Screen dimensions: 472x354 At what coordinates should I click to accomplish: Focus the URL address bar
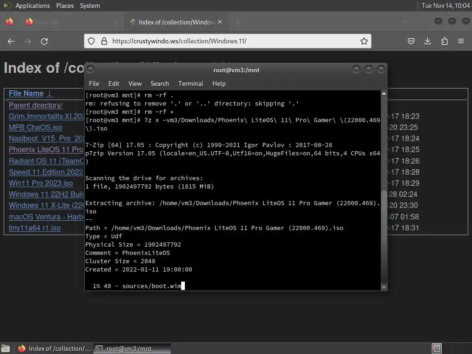(228, 41)
